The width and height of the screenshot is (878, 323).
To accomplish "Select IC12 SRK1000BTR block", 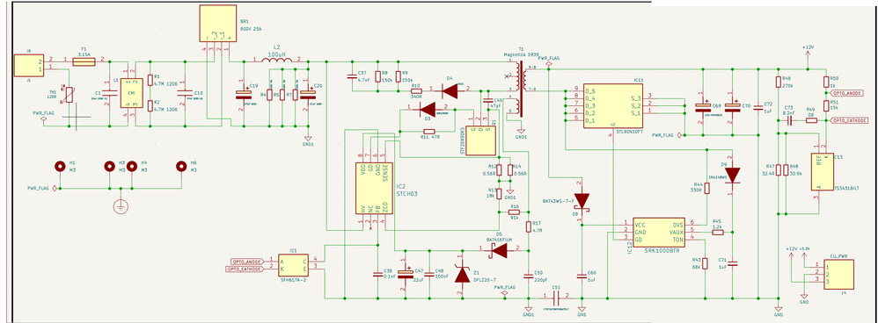I will pyautogui.click(x=659, y=232).
